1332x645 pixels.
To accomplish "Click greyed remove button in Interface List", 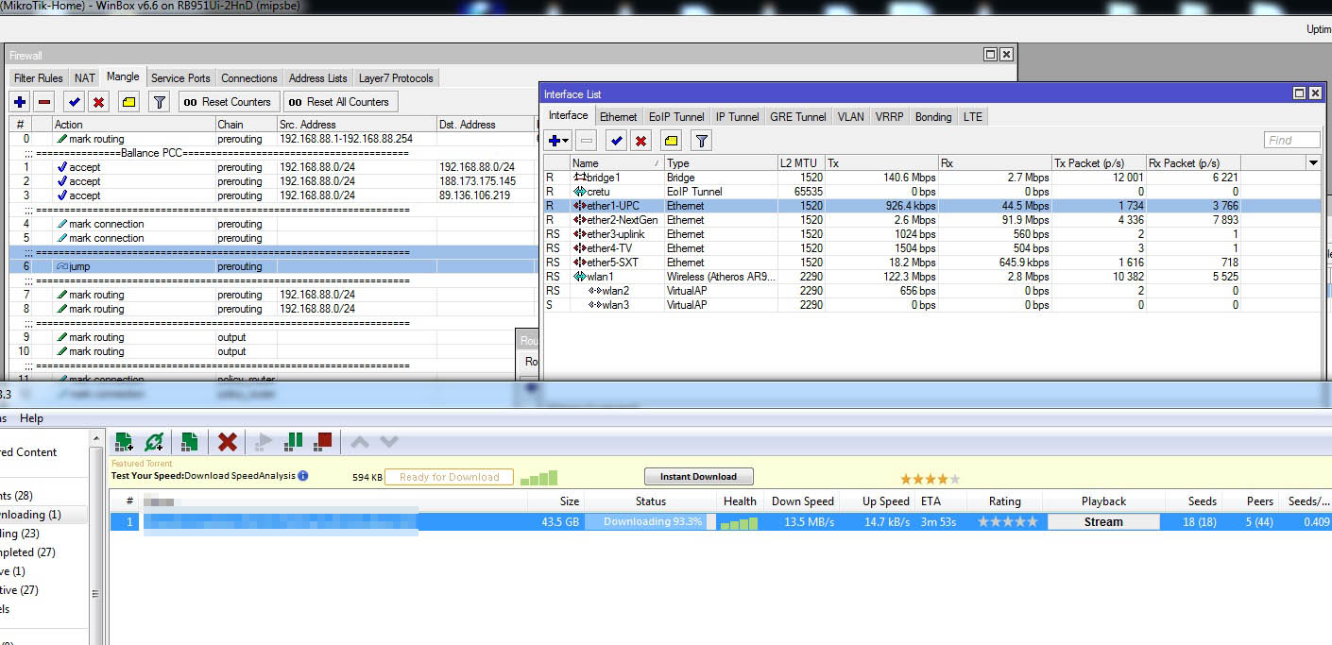I will [x=587, y=141].
